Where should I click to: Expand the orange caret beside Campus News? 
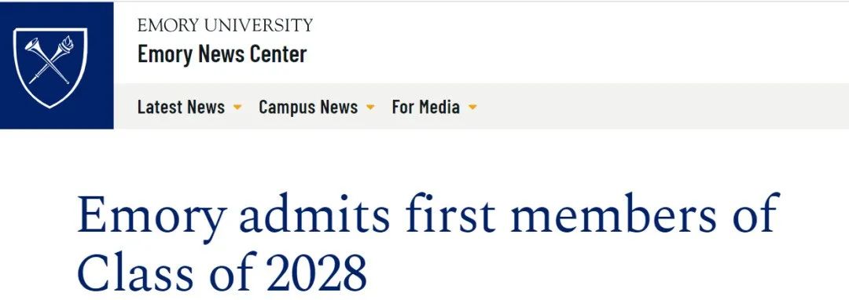point(370,107)
